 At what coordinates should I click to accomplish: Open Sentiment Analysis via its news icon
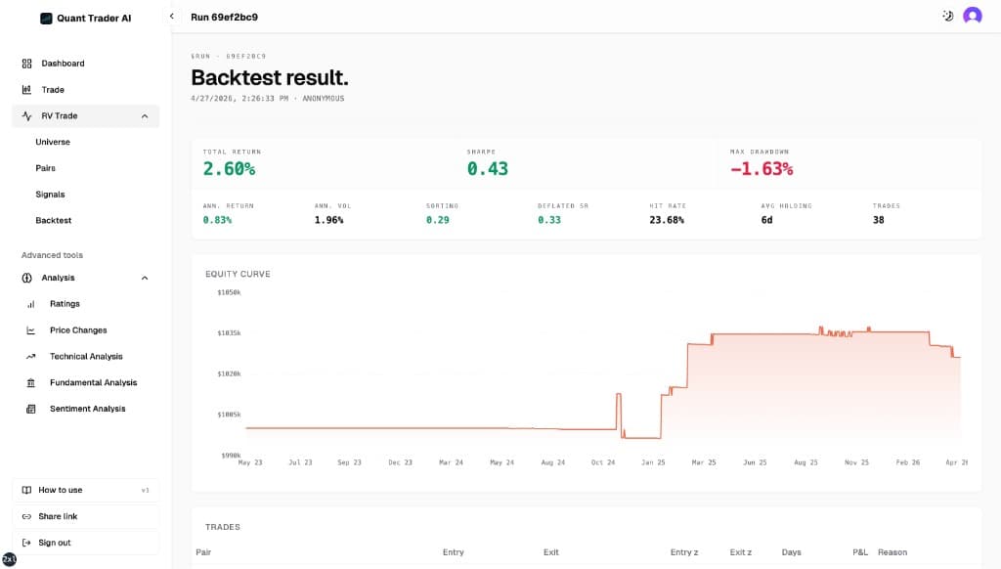(x=29, y=409)
